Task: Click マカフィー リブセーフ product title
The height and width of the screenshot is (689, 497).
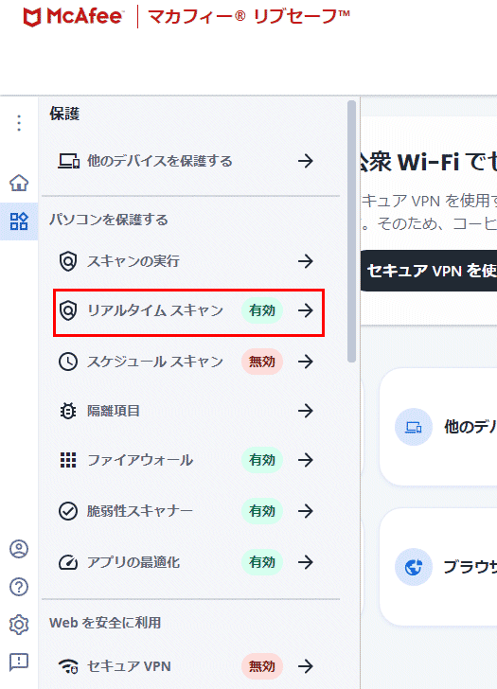Action: click(249, 17)
